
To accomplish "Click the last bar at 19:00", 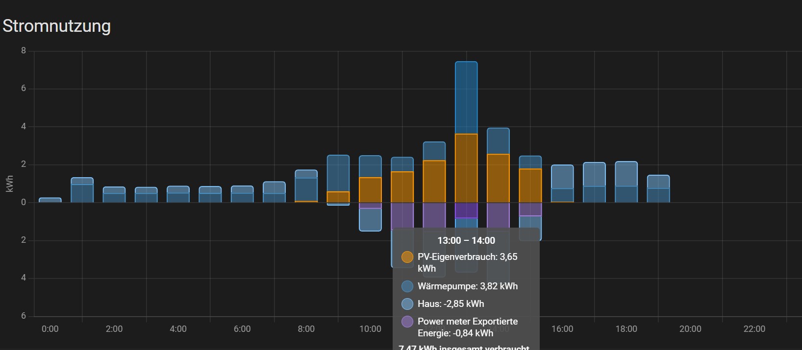I will click(x=658, y=189).
